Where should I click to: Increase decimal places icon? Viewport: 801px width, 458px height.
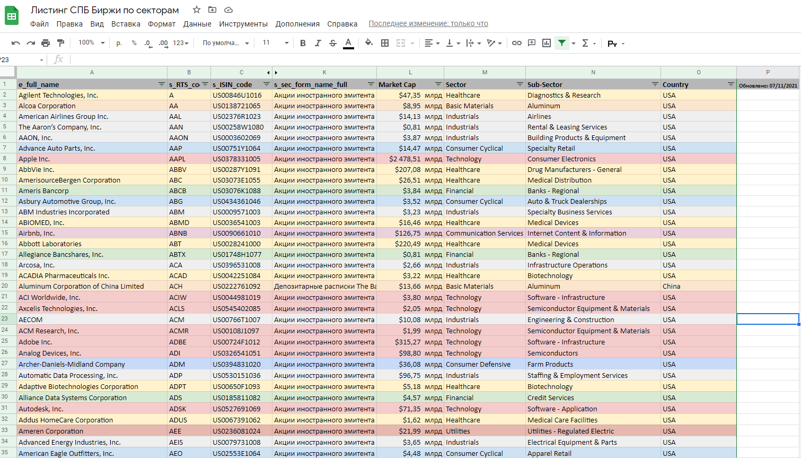click(163, 43)
